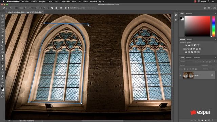Open the Ajustes panel options menu
Screen dimensions: 217x122
pyautogui.click(x=215, y=40)
